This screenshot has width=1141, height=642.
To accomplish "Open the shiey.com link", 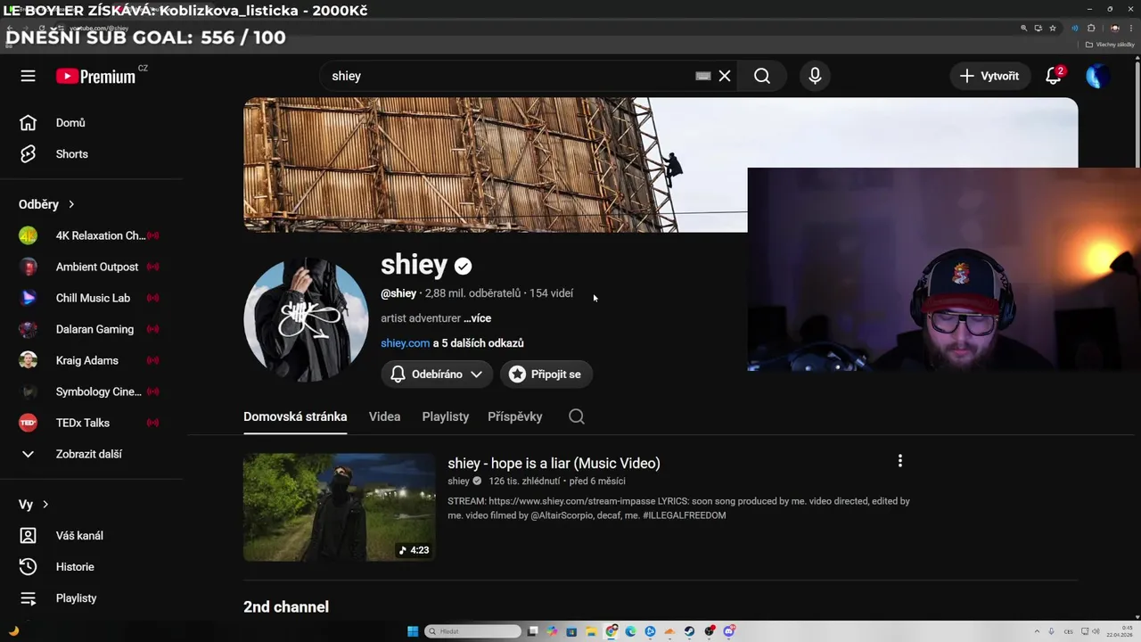I will [x=405, y=343].
